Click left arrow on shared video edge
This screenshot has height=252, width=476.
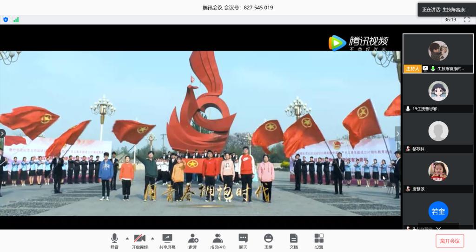click(2, 133)
